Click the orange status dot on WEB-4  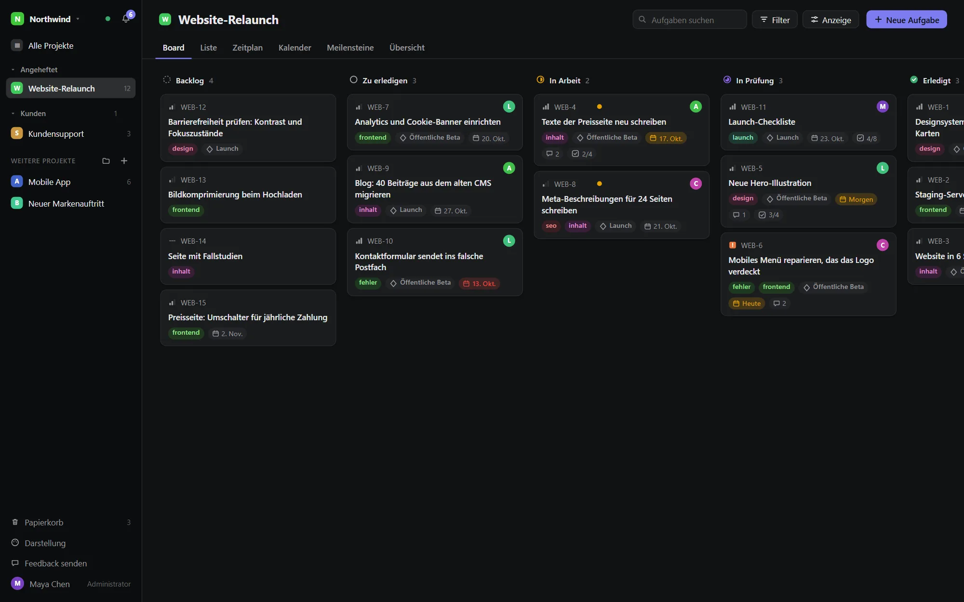599,106
